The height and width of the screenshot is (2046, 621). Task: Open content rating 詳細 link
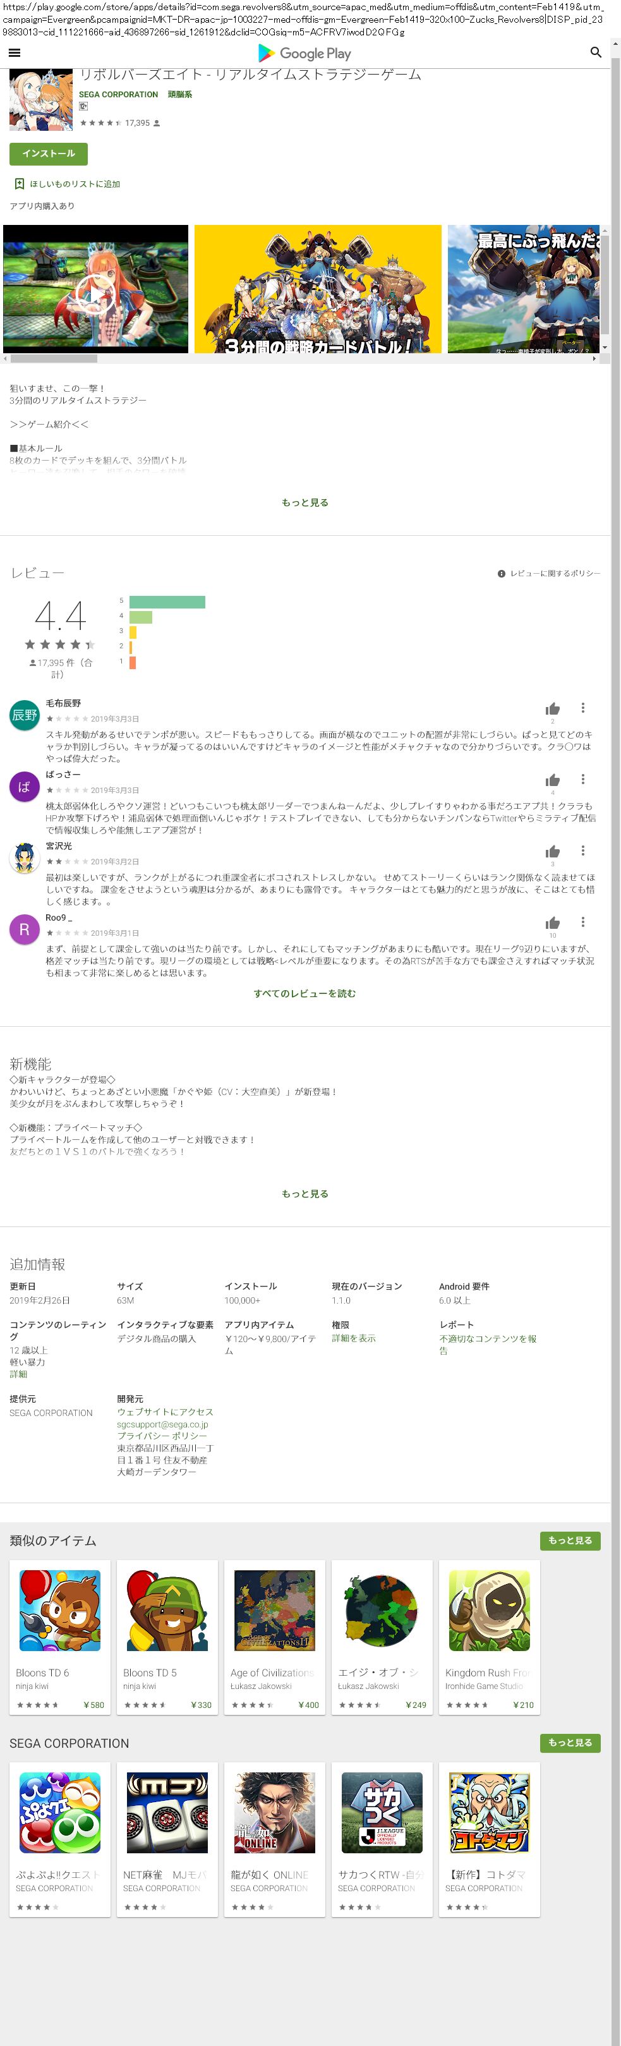point(18,1374)
